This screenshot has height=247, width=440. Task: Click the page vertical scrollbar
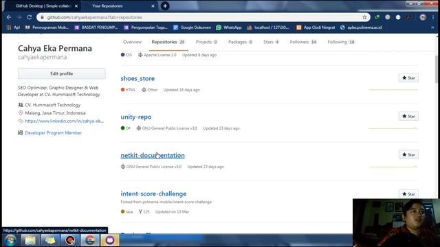tap(437, 69)
